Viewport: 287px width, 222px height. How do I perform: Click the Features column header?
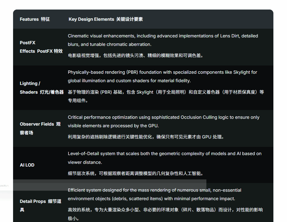[35, 19]
